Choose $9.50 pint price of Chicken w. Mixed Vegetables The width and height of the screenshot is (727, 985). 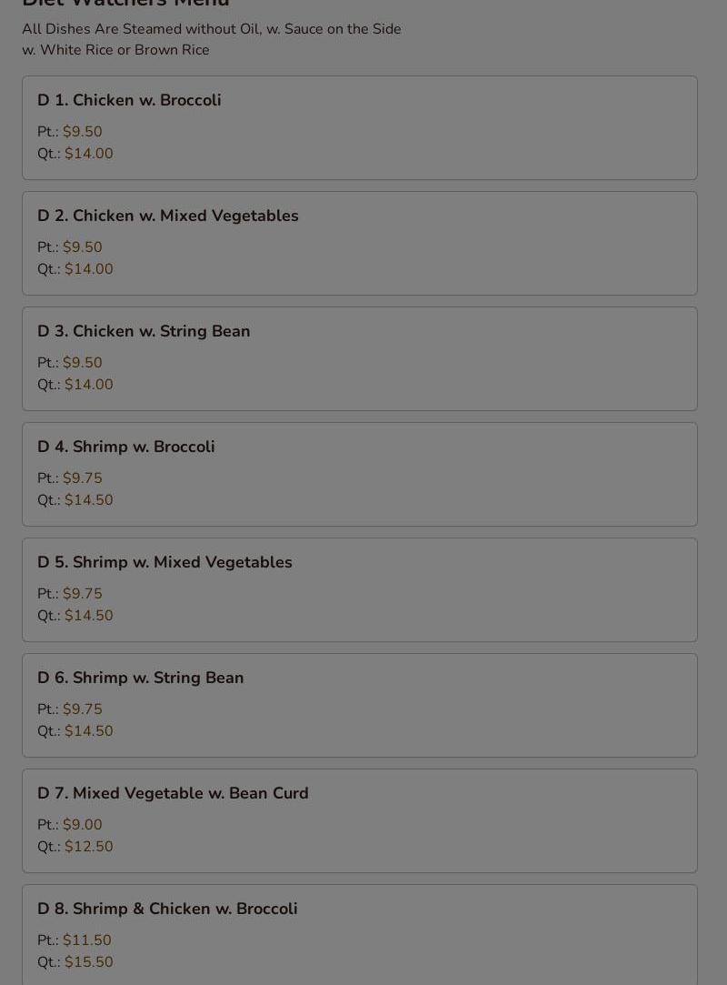[x=83, y=246]
